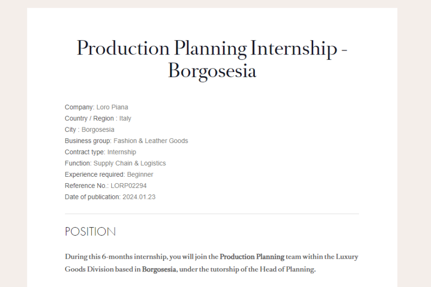The width and height of the screenshot is (431, 287).
Task: Click the Internship contract type value
Action: point(121,152)
